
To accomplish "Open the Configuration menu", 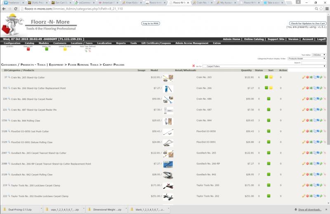I will coord(12,43).
